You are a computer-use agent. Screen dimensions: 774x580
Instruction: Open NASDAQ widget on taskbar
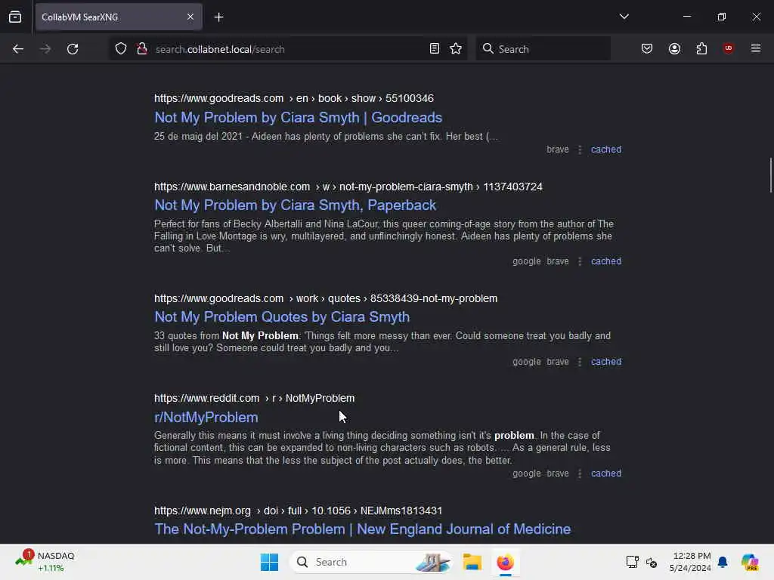pyautogui.click(x=45, y=562)
